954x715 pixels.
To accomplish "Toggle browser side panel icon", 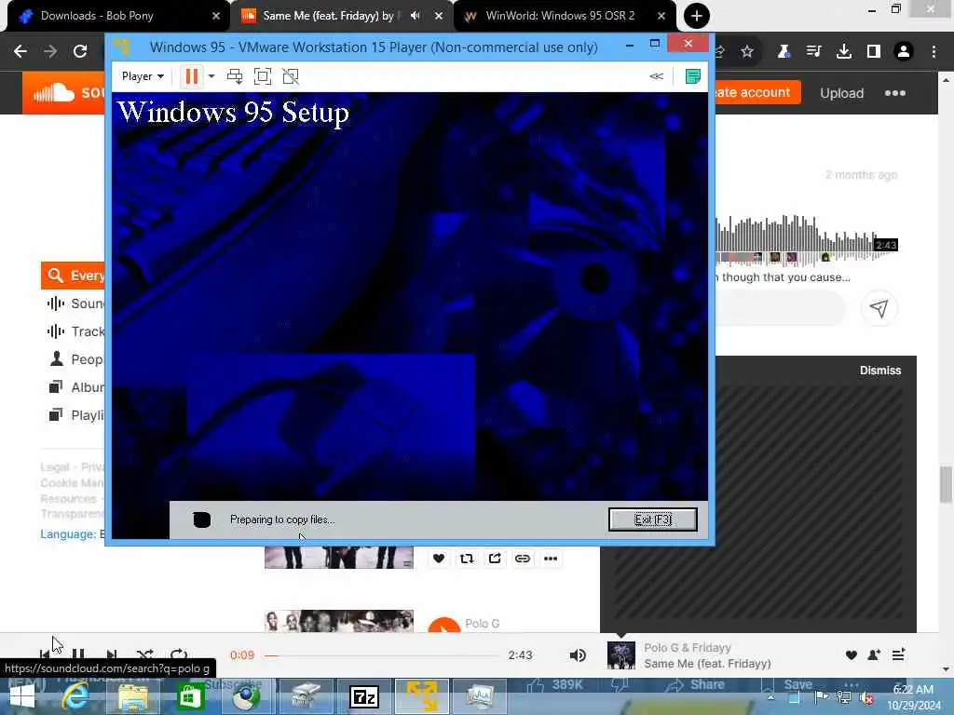I will 874,52.
